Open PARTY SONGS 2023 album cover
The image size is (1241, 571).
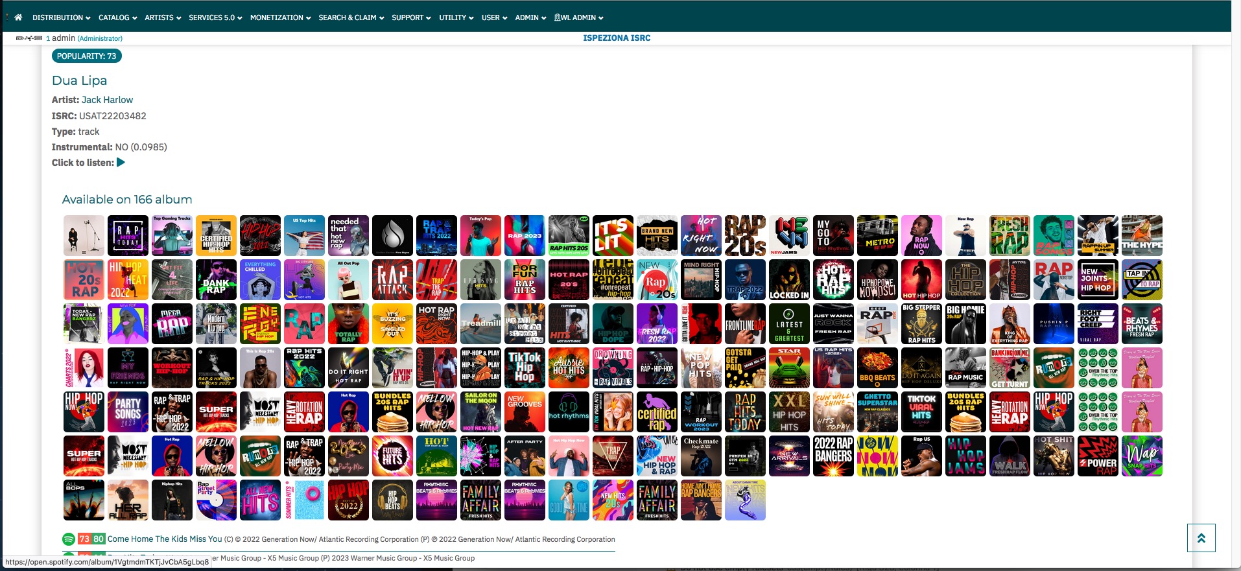pos(128,412)
